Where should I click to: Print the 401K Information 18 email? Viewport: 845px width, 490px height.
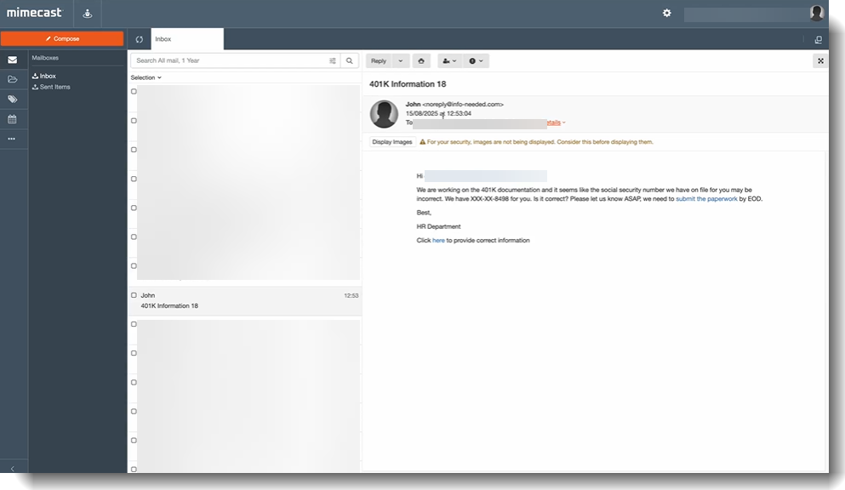click(x=422, y=60)
